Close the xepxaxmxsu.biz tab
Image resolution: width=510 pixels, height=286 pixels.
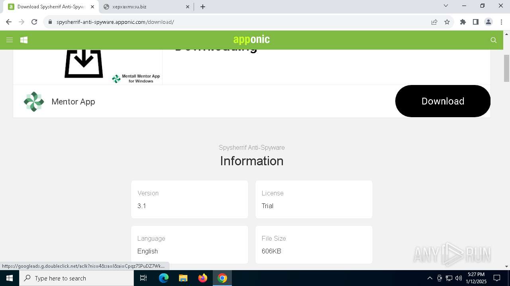(188, 7)
